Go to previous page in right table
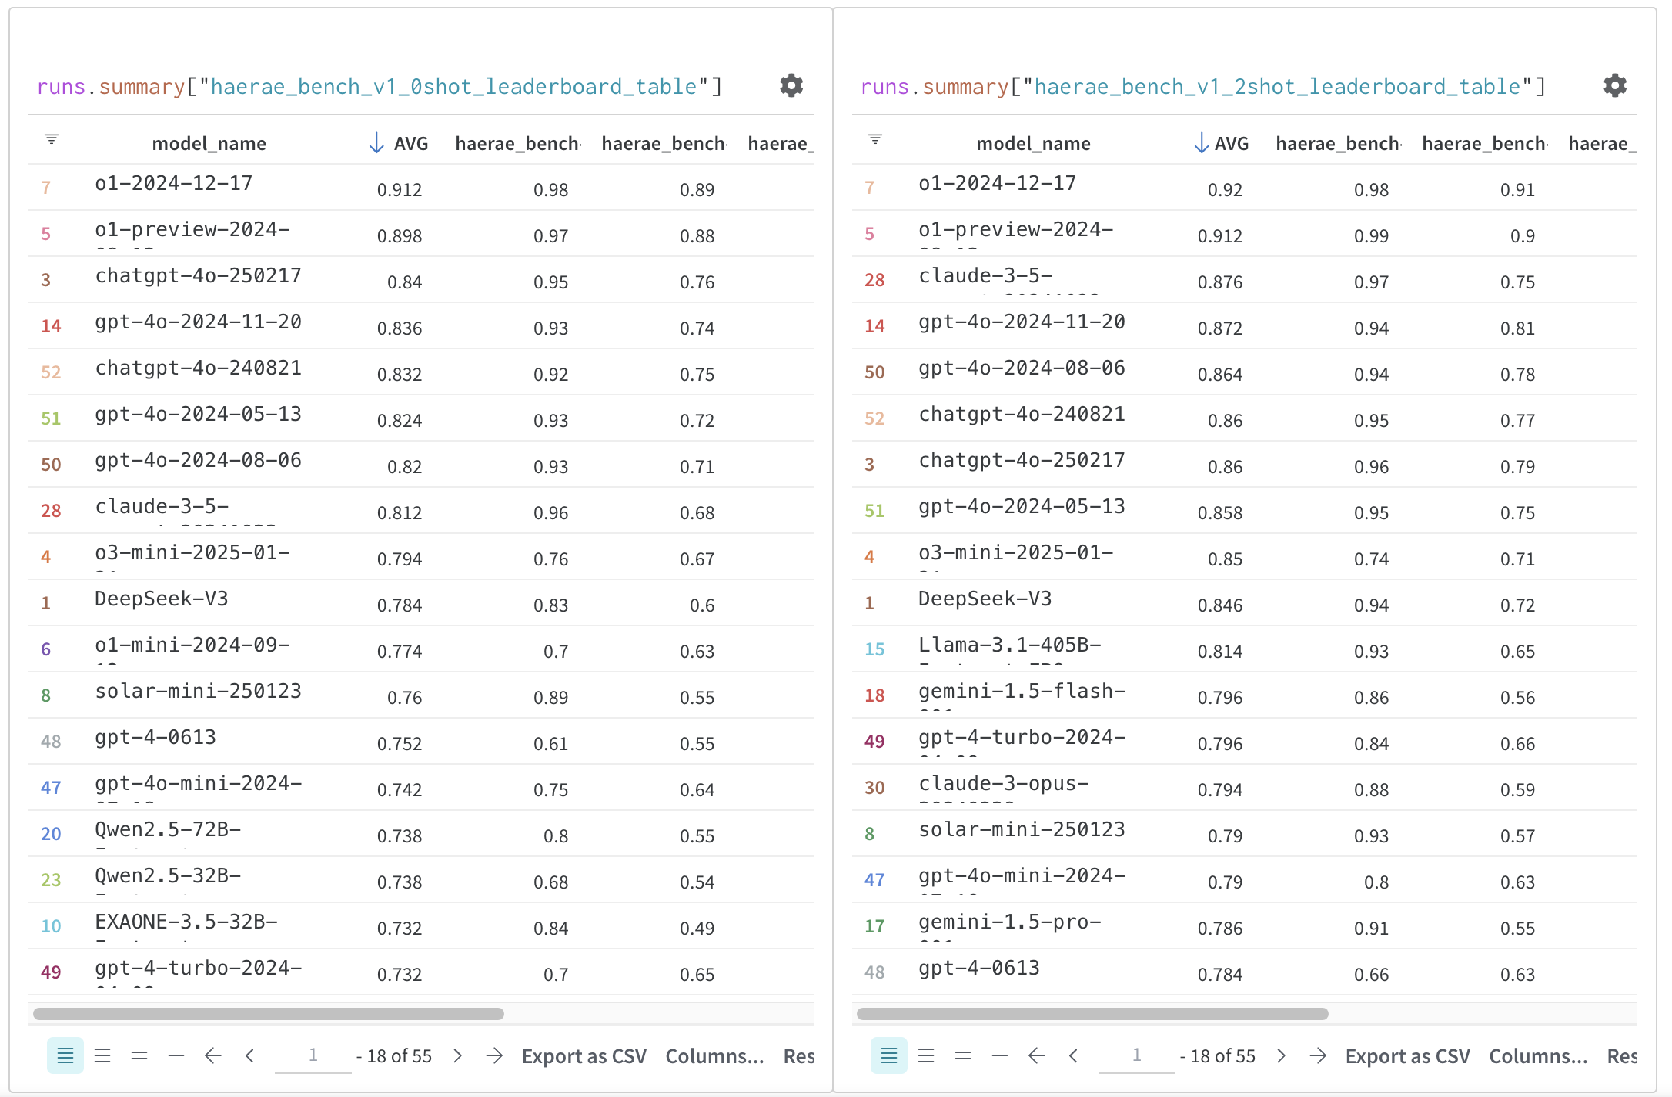 tap(1074, 1055)
